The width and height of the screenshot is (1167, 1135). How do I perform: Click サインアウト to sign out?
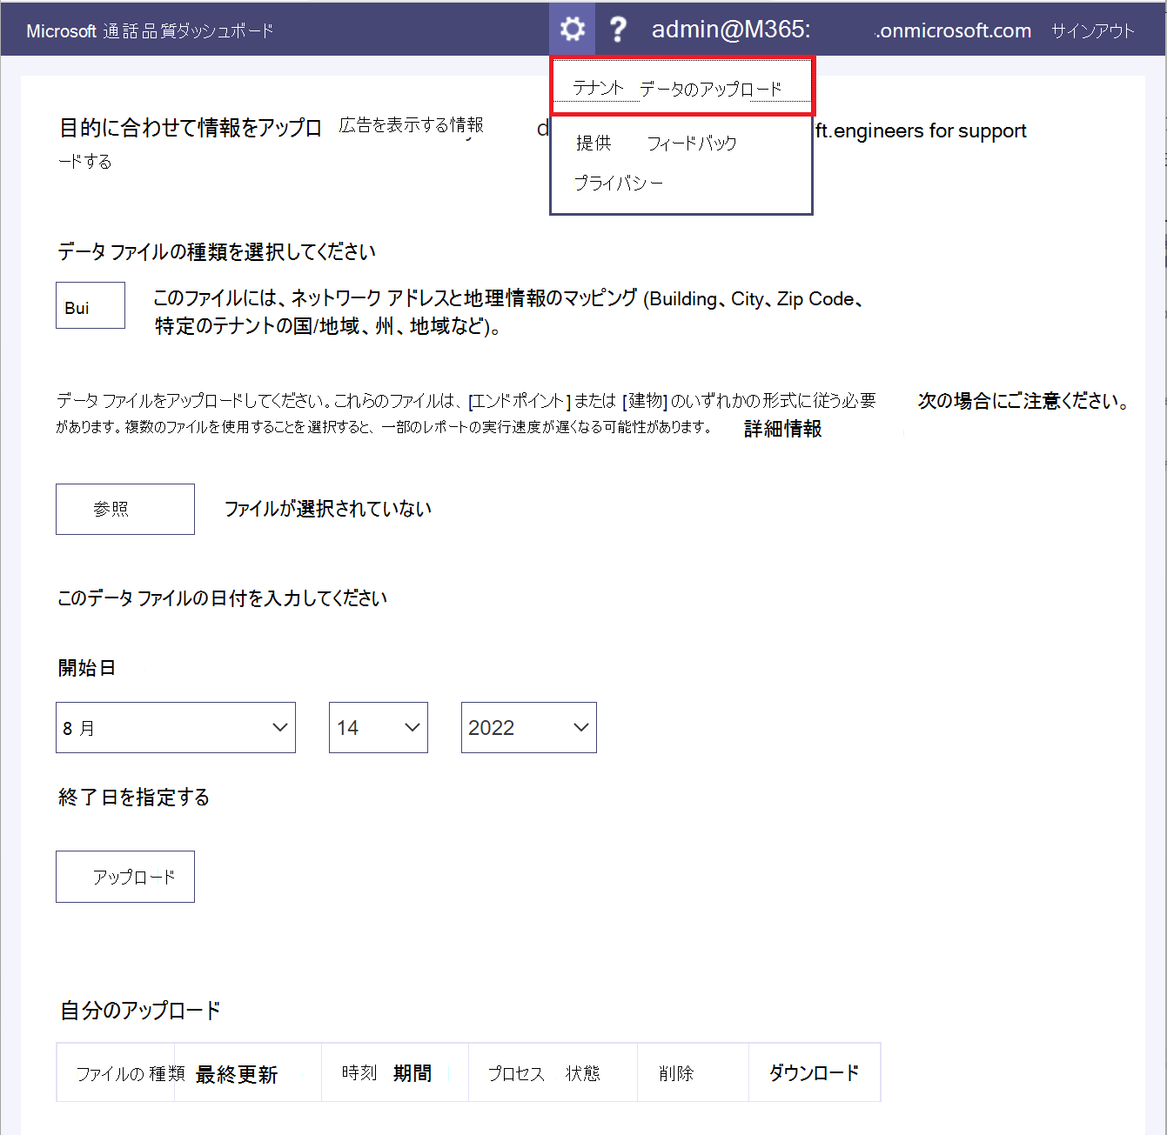pos(1093,31)
